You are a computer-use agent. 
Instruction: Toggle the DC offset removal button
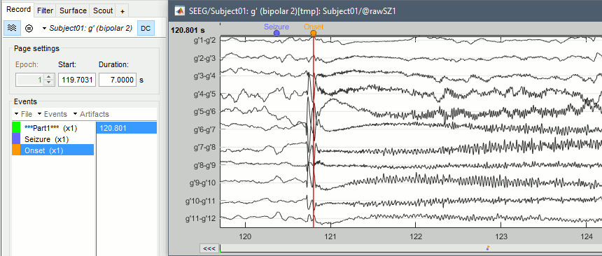click(x=146, y=28)
